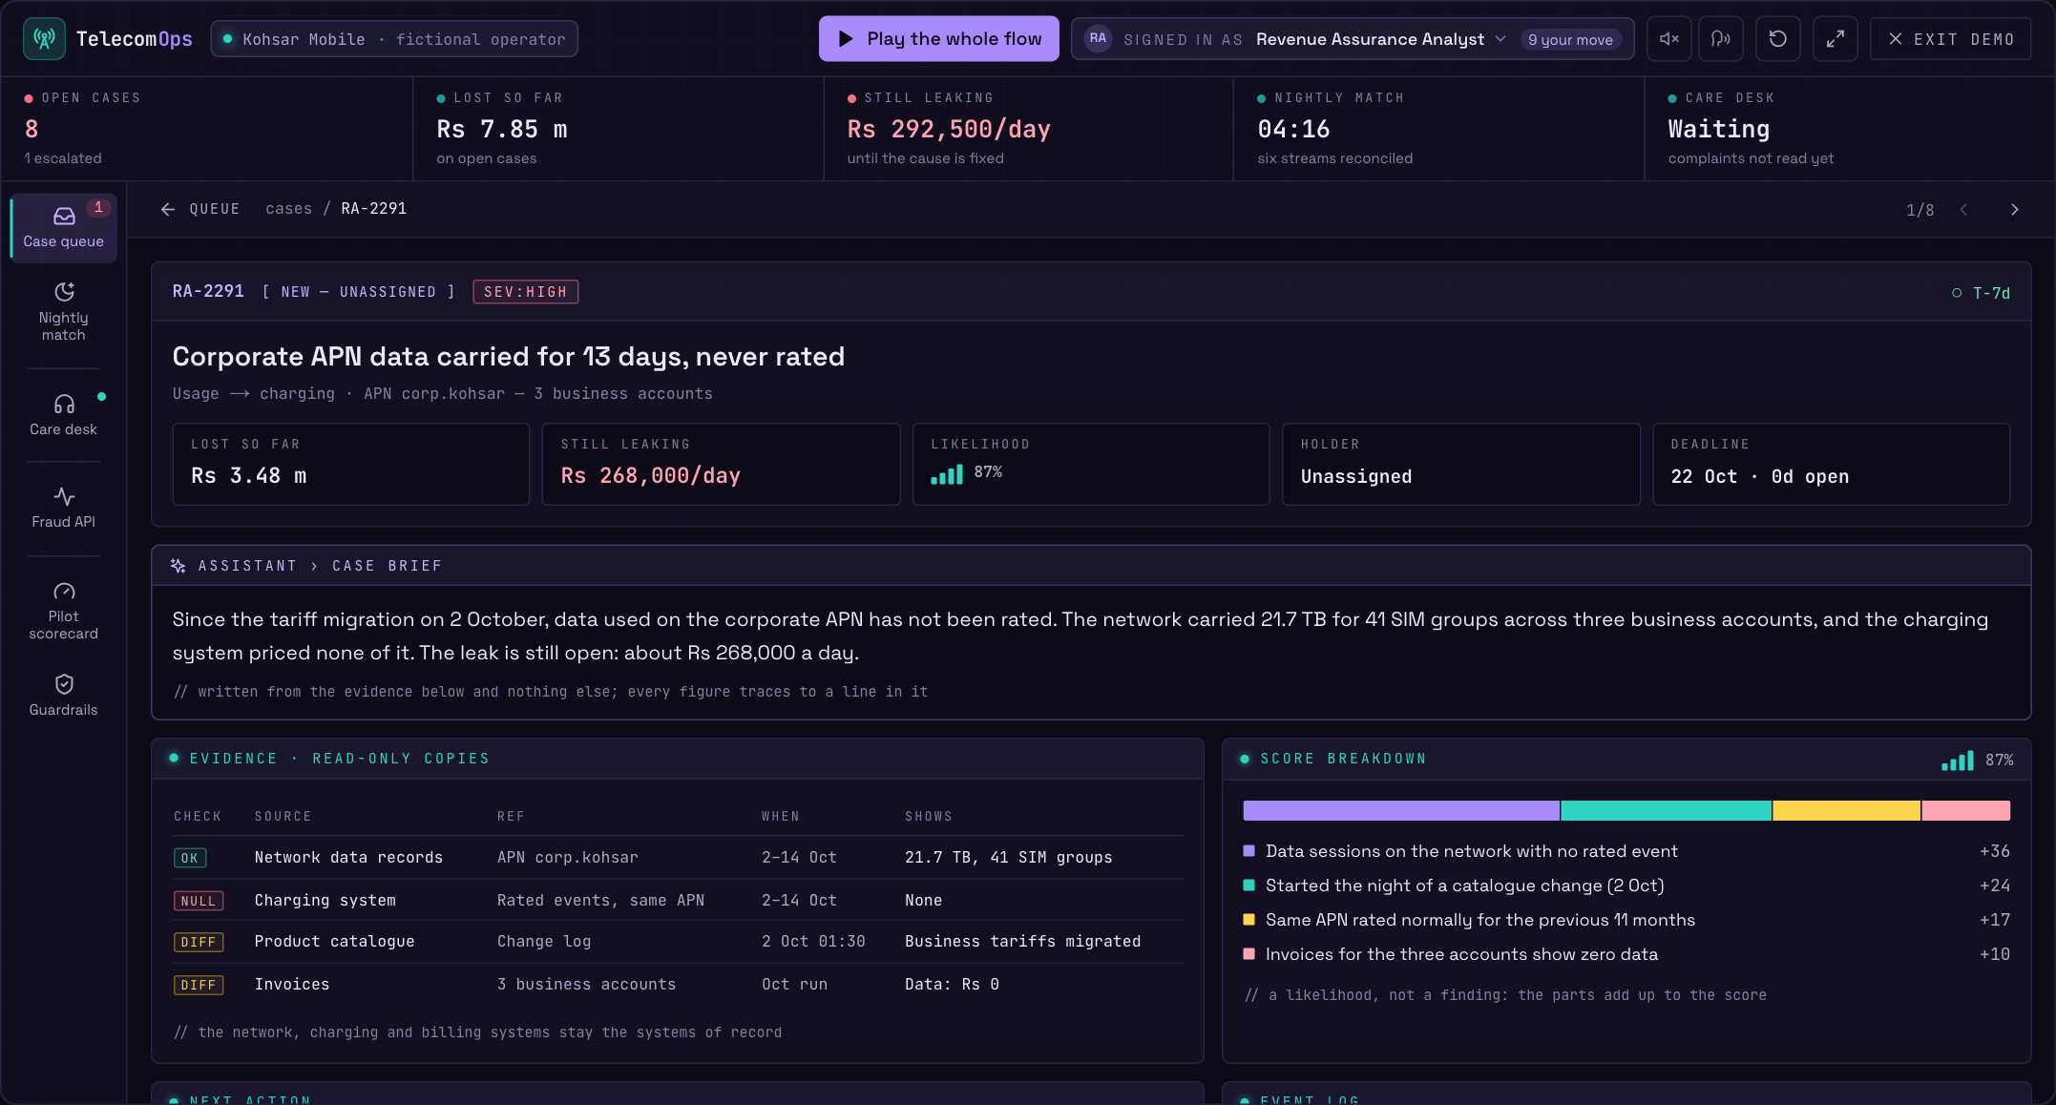Exit the demo
2056x1105 pixels.
(x=1950, y=39)
